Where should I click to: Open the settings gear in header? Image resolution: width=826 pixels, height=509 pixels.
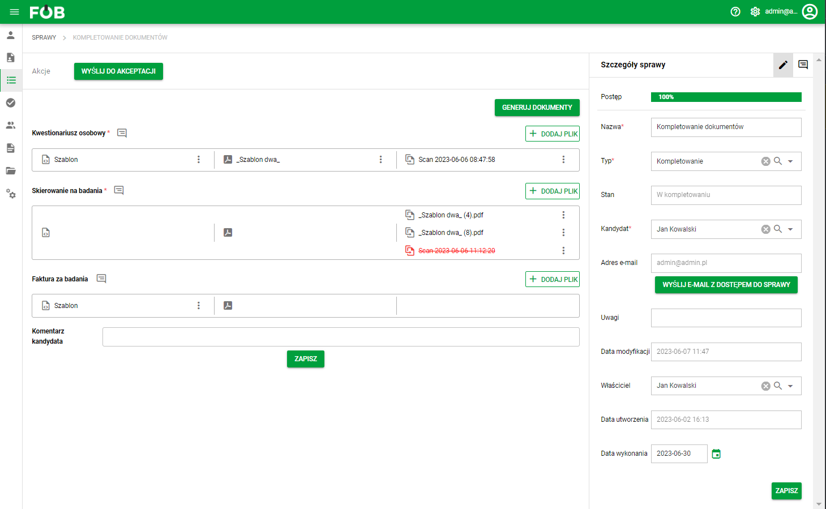point(755,12)
